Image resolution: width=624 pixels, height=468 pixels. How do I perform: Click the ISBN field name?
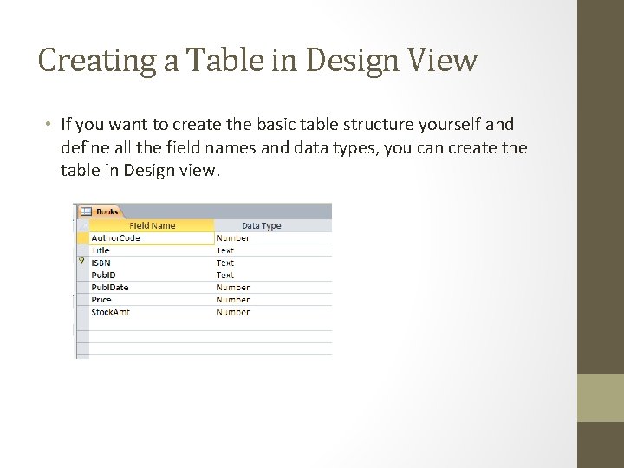(101, 263)
